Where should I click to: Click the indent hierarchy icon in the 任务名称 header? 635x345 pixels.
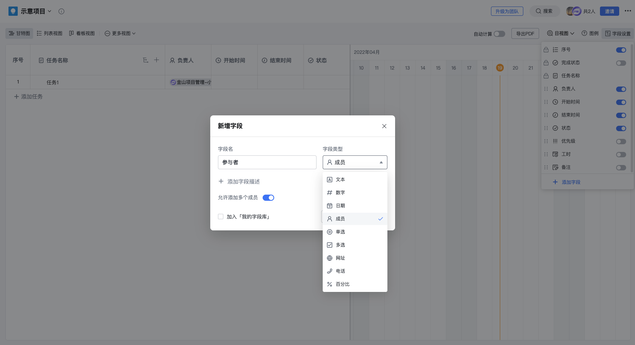146,60
